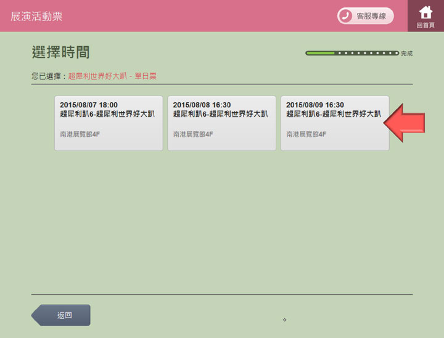Click the red arrow beside the 08/09 session
The image size is (444, 338).
coord(405,123)
